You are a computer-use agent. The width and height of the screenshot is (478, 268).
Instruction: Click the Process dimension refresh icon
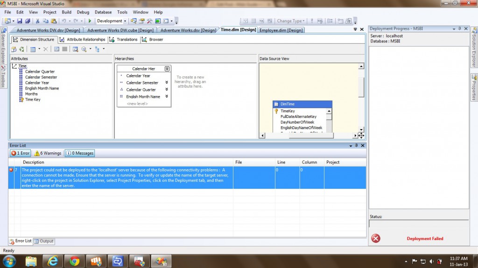pyautogui.click(x=21, y=49)
